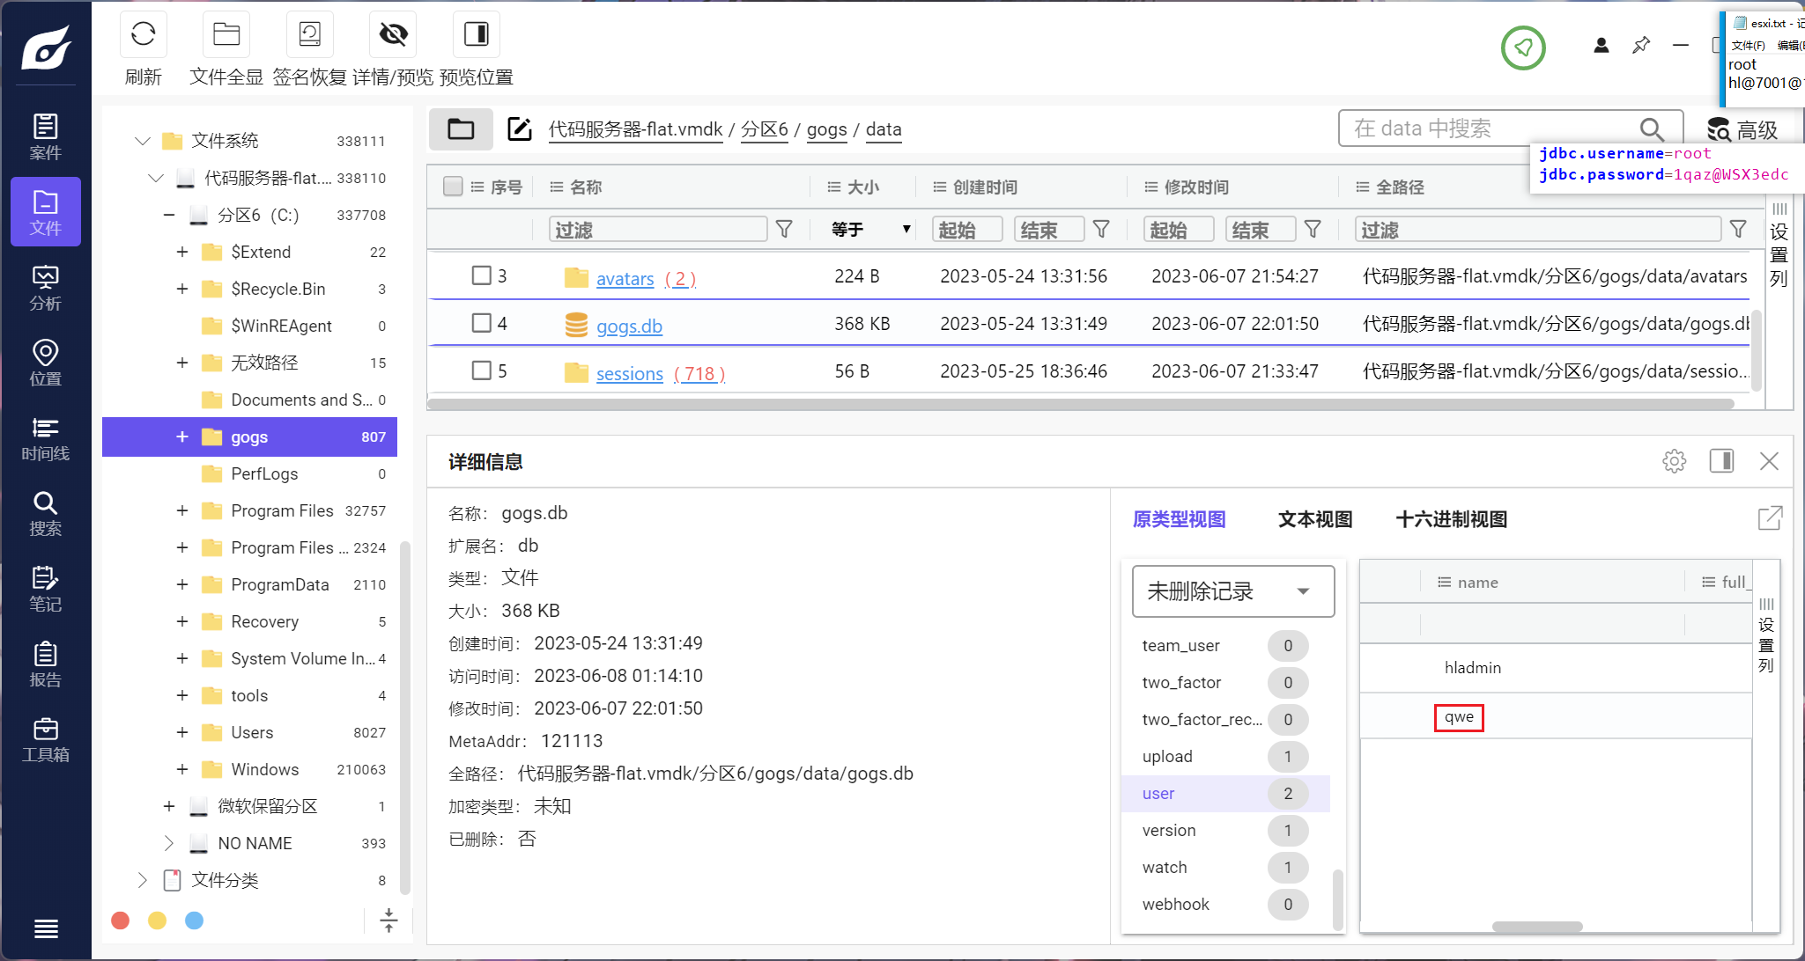Image resolution: width=1805 pixels, height=961 pixels.
Task: Click the filter funnel beside name filter
Action: pos(784,230)
